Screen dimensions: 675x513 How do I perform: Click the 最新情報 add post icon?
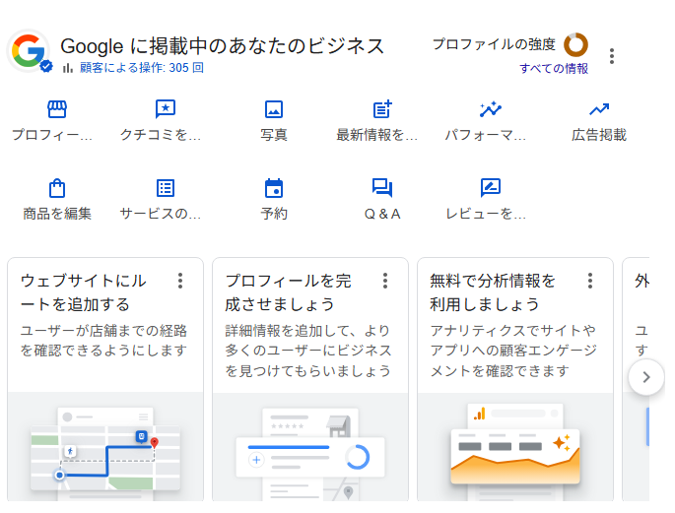tap(382, 110)
